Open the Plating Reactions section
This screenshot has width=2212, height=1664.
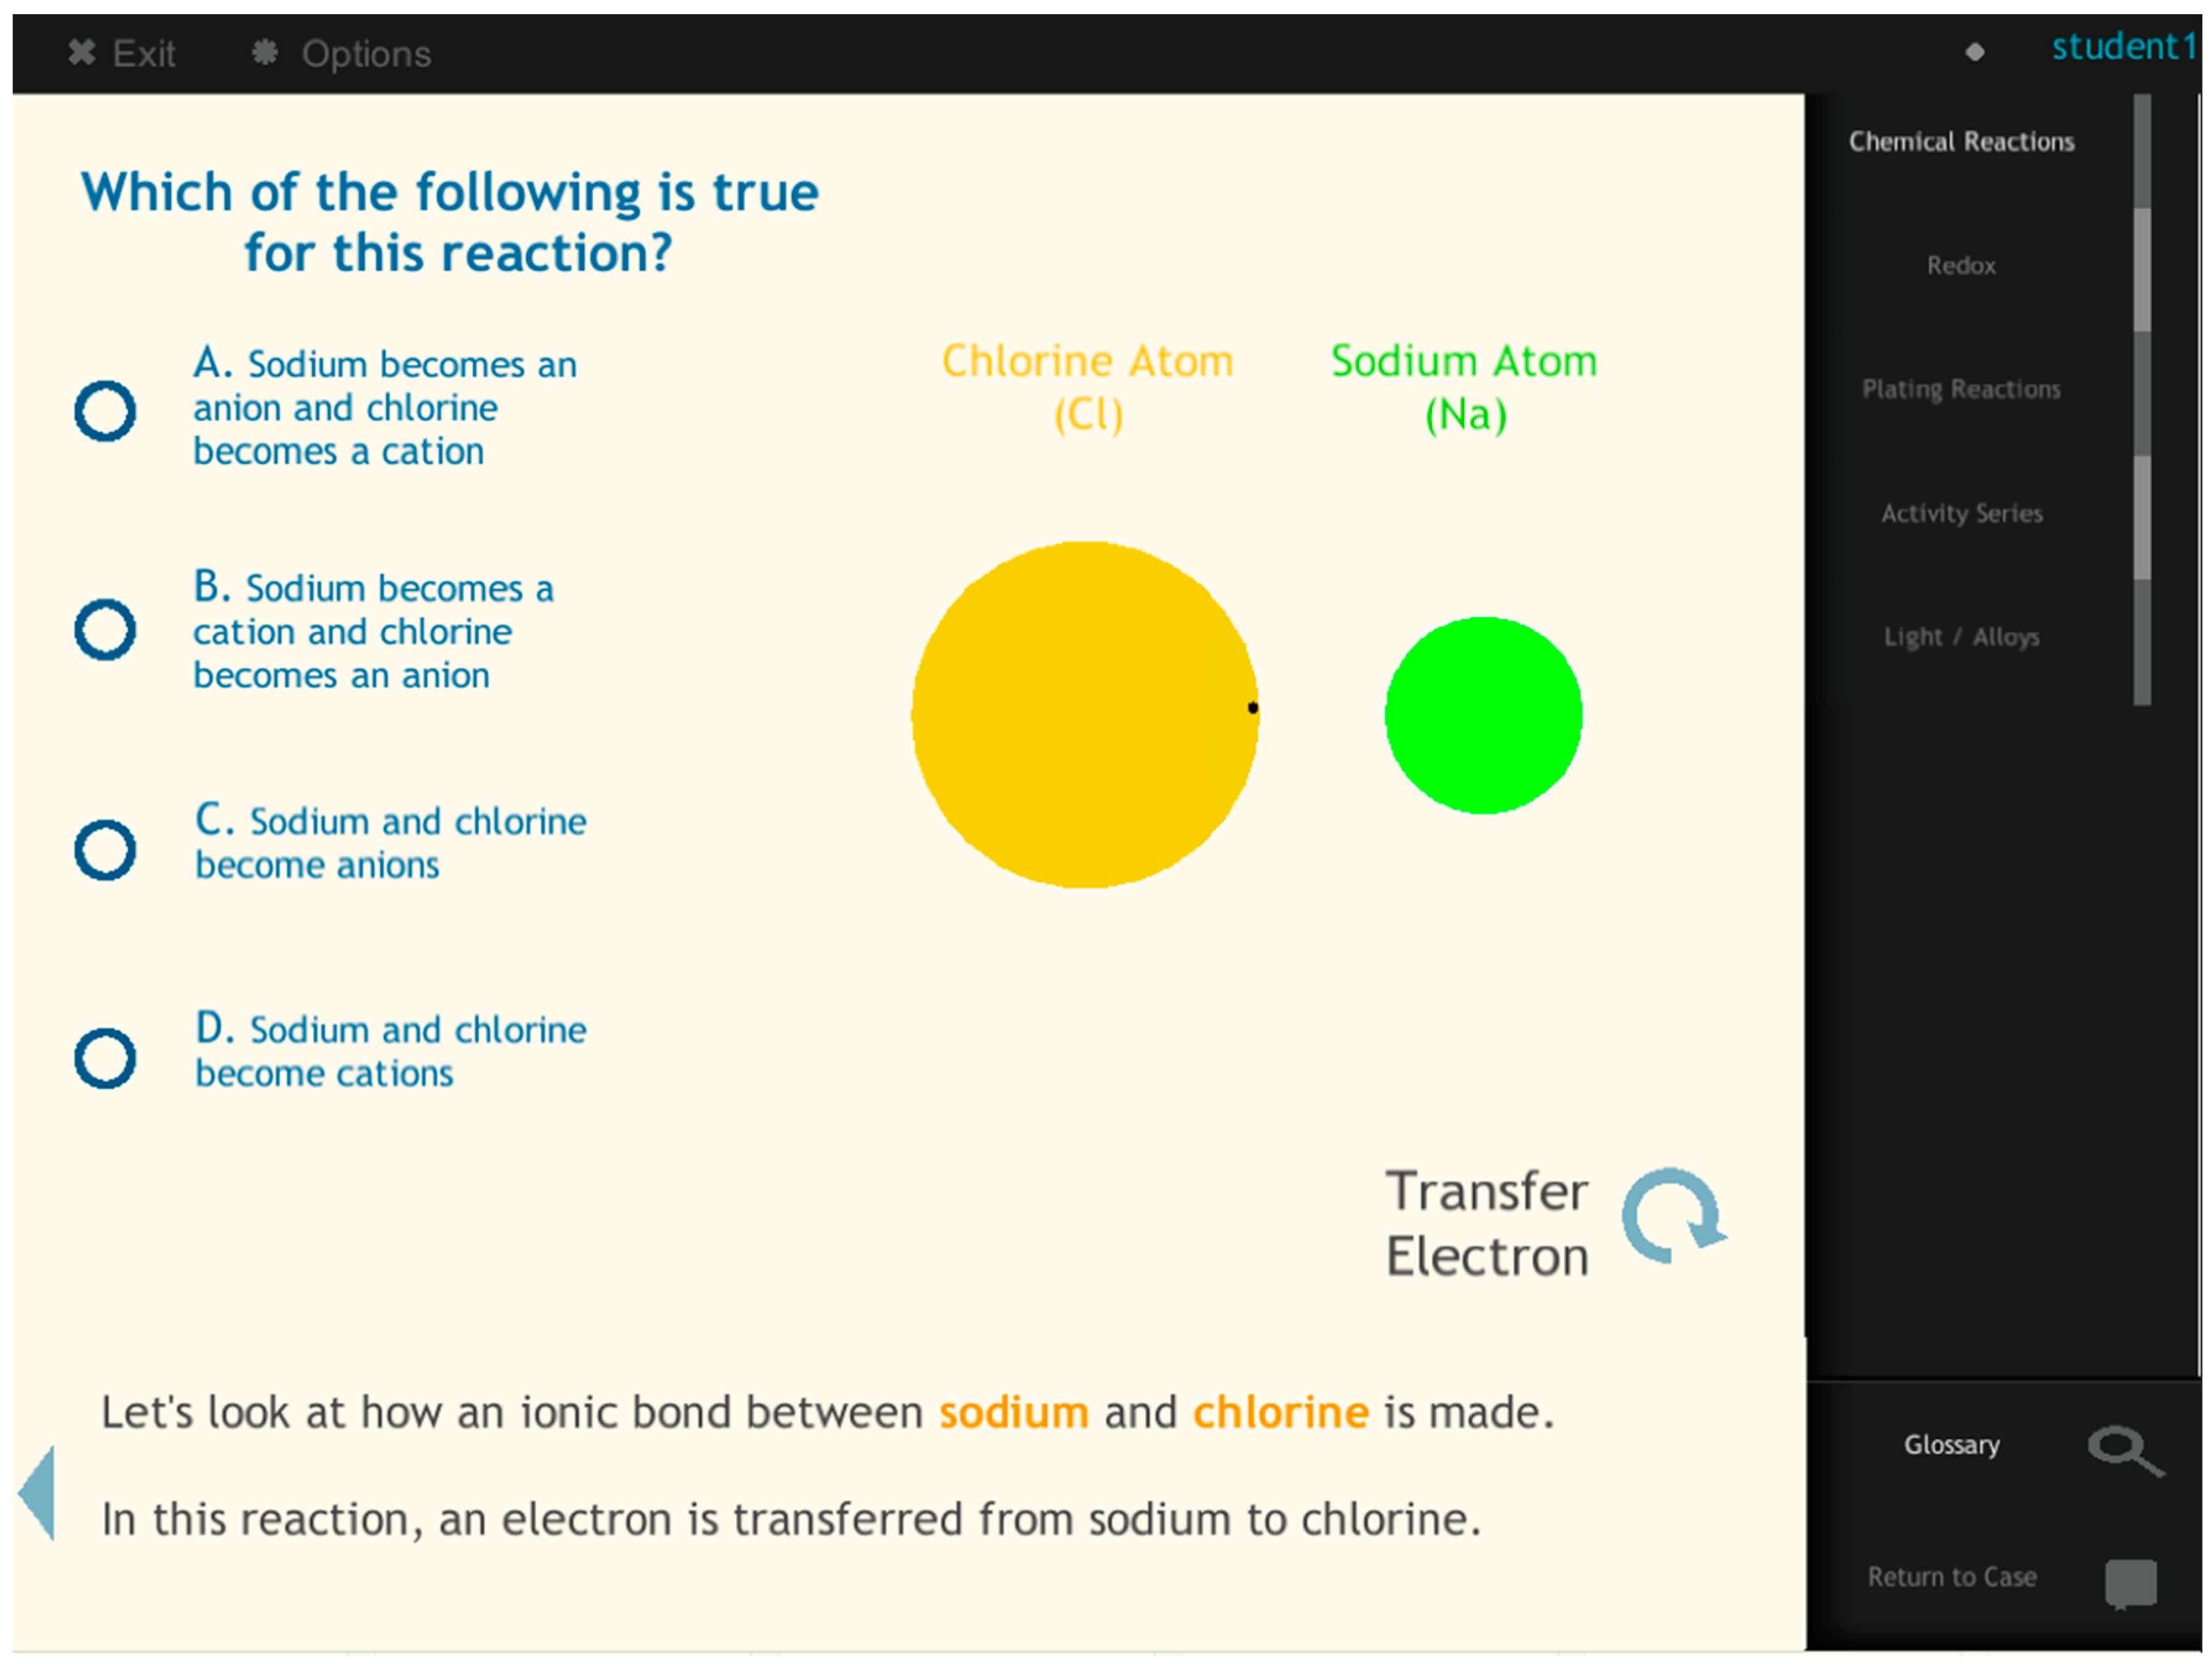click(1960, 389)
